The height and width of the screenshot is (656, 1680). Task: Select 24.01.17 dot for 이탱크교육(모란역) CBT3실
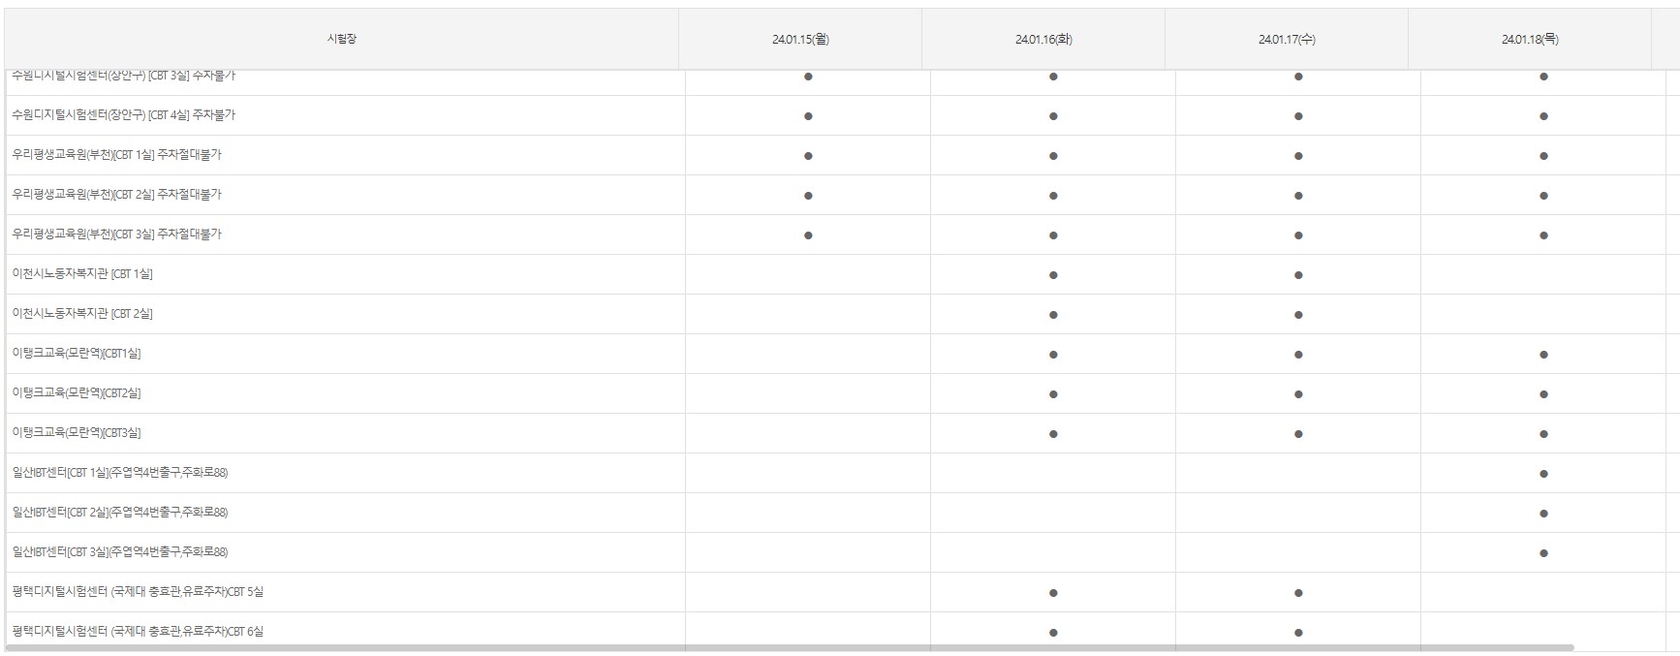click(1298, 434)
